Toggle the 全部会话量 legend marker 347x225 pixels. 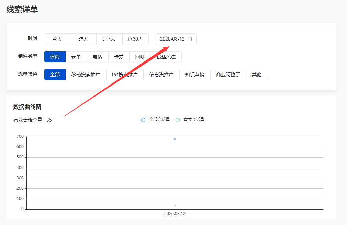point(143,120)
